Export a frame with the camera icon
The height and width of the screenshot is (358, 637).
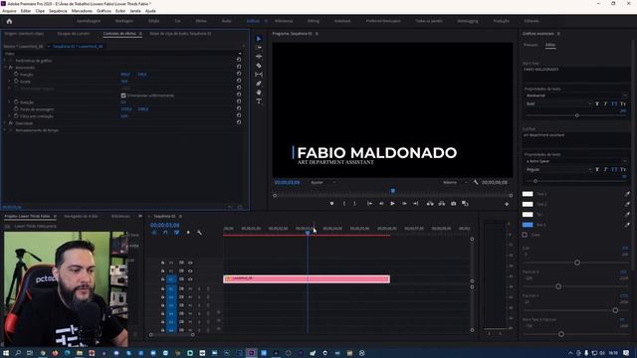coord(454,203)
